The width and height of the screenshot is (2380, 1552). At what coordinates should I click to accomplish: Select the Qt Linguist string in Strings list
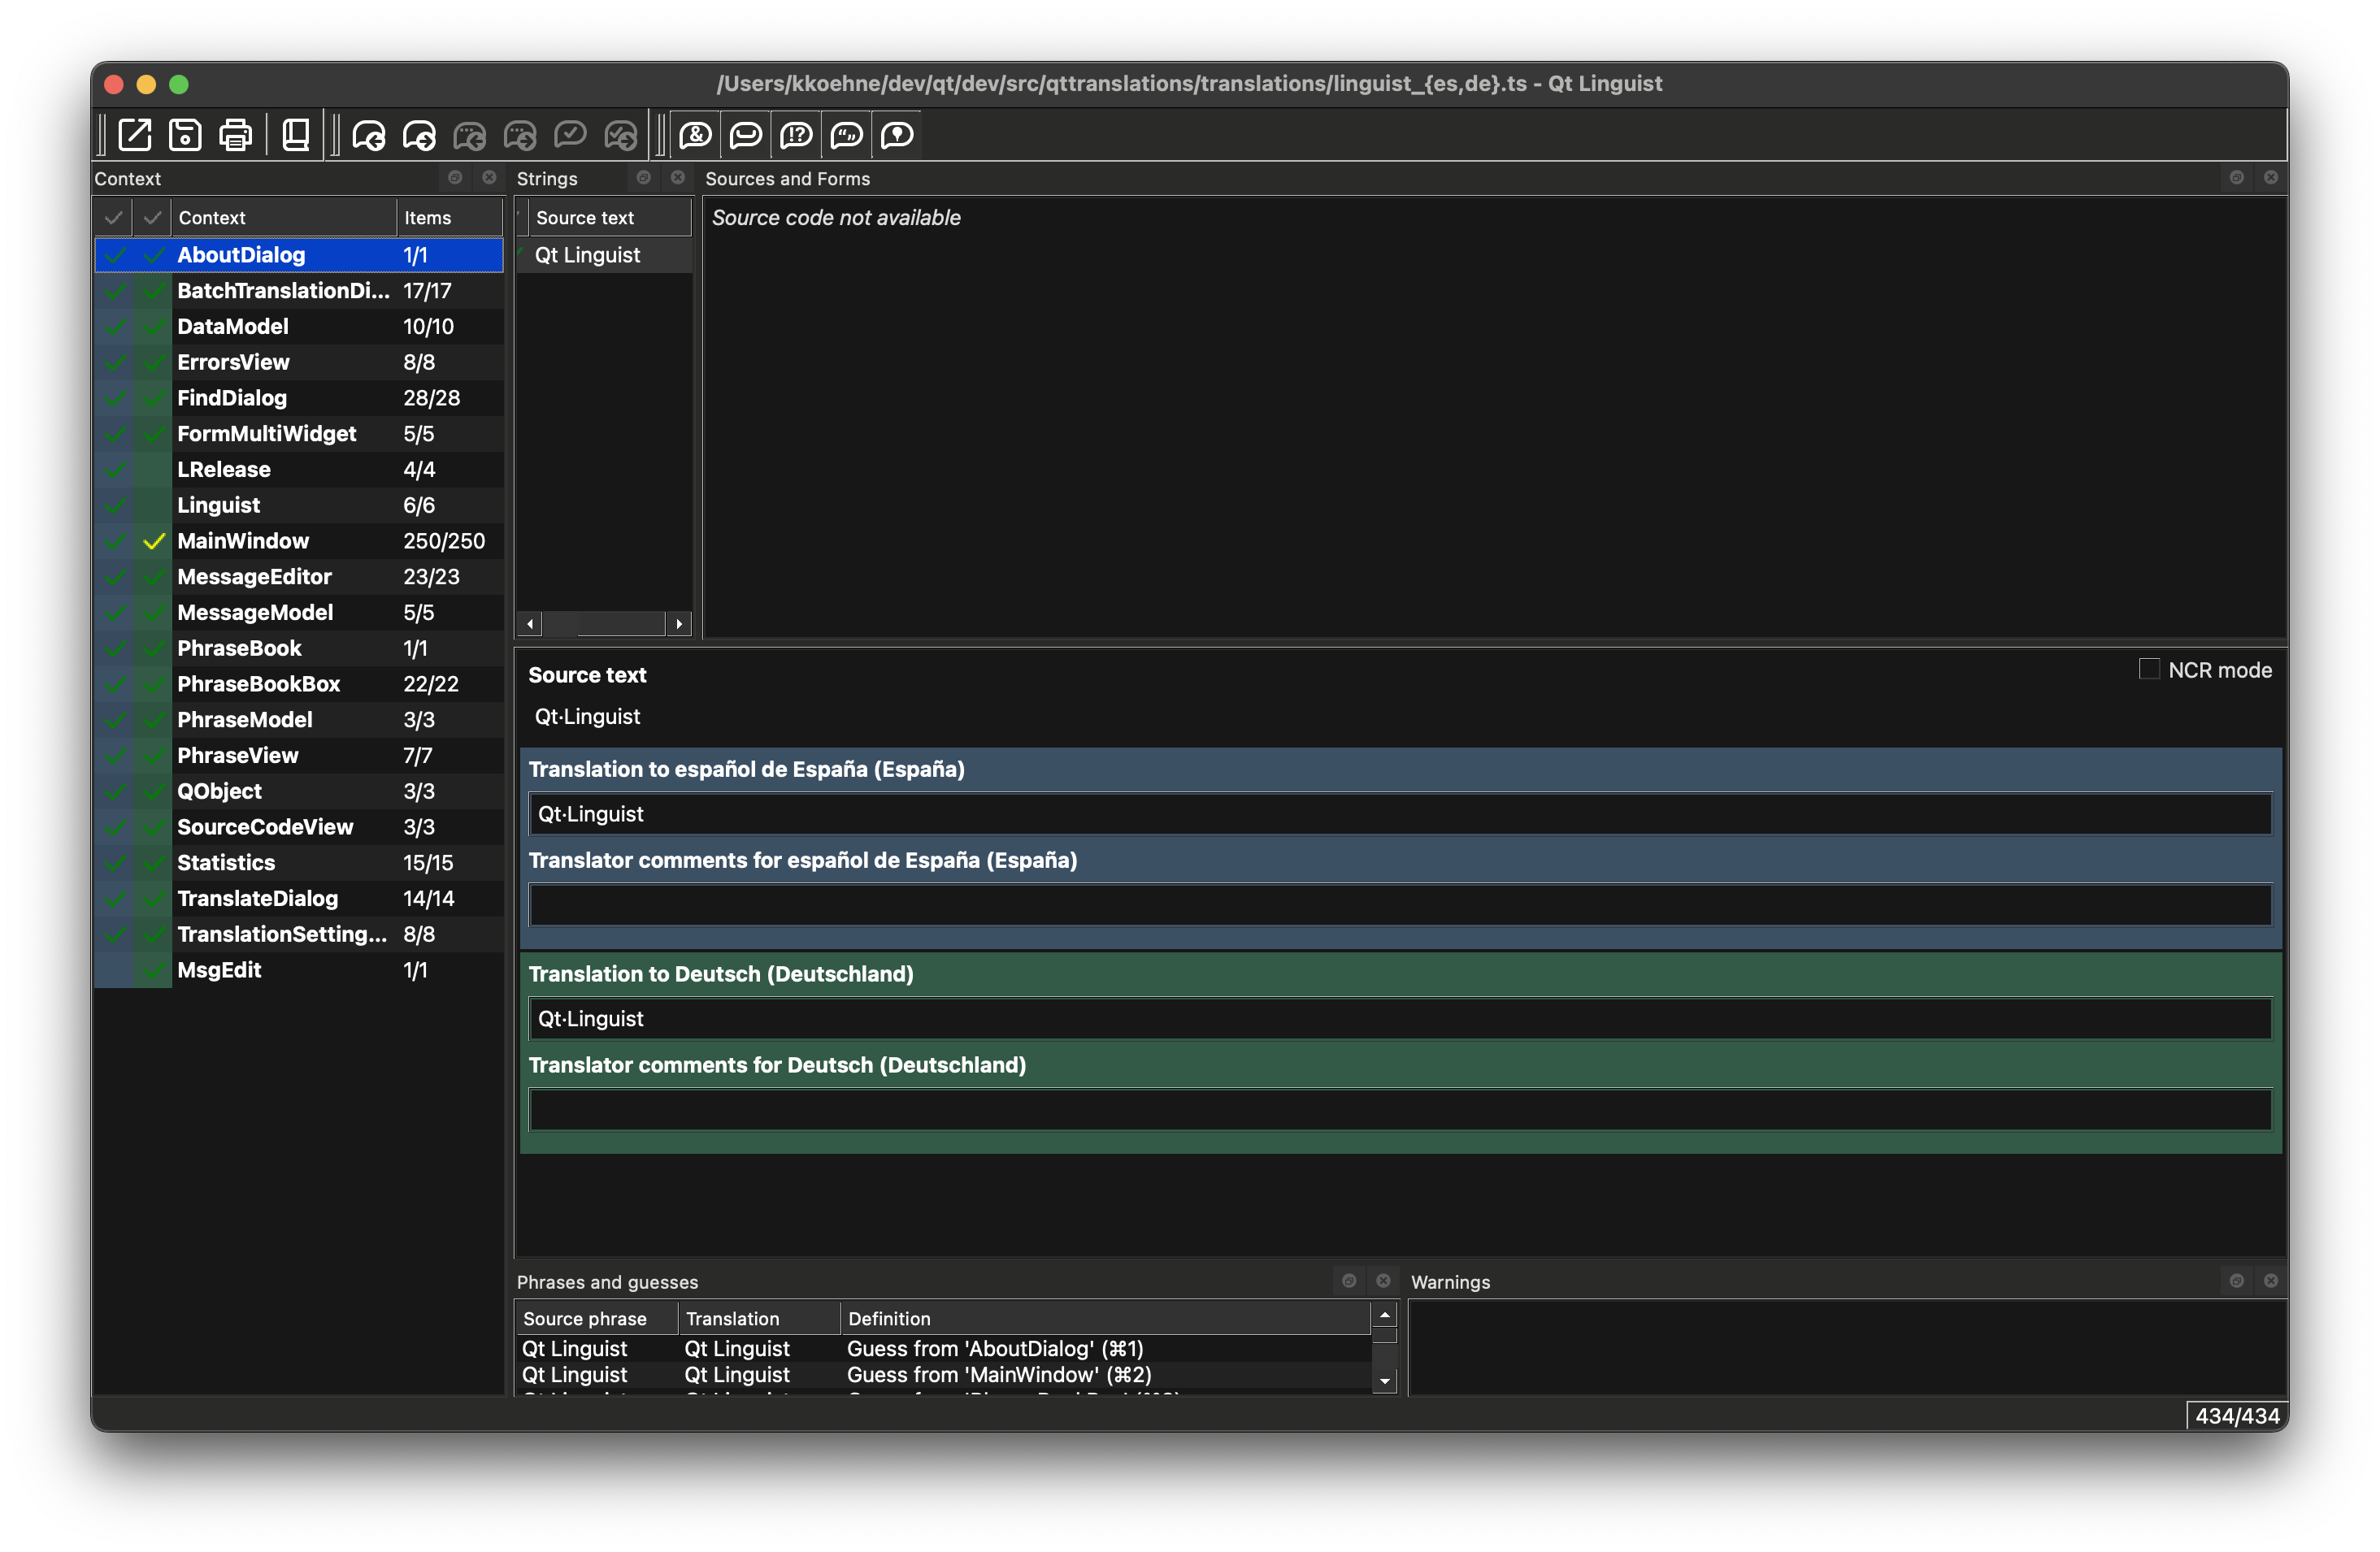[x=604, y=256]
